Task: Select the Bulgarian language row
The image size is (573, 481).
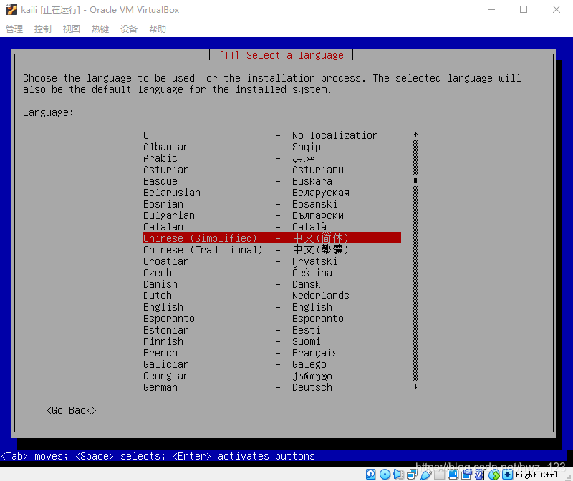Action: pyautogui.click(x=272, y=215)
